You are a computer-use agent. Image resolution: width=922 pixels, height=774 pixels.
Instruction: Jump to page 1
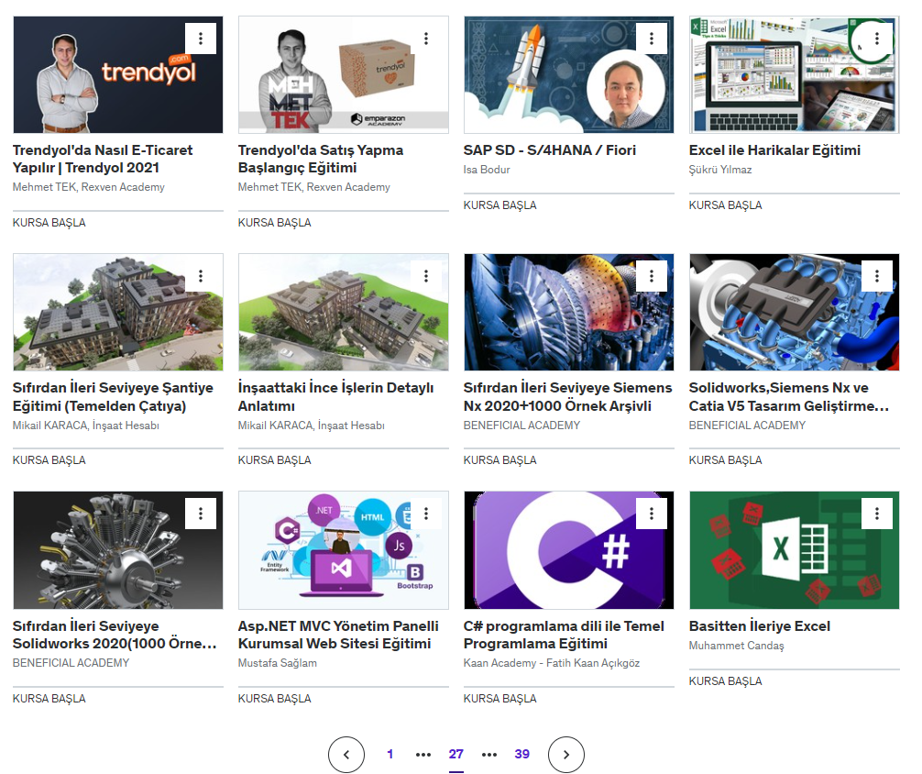click(x=390, y=754)
